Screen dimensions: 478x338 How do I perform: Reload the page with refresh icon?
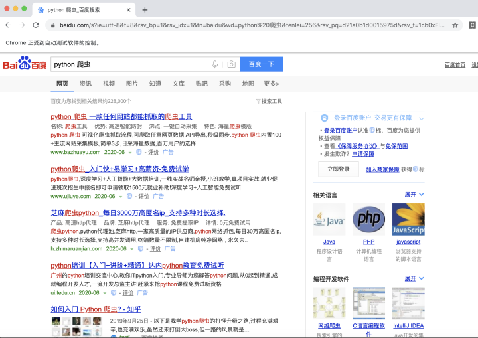[36, 25]
